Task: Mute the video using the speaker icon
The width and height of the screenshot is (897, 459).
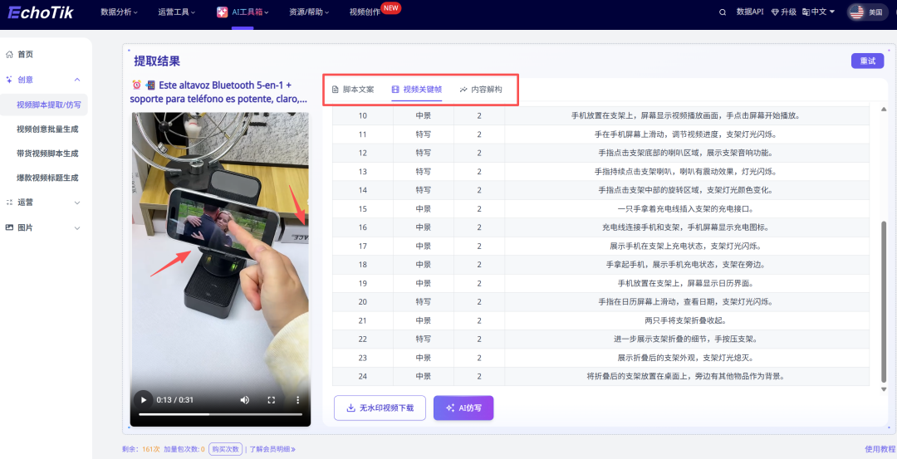Action: point(244,399)
